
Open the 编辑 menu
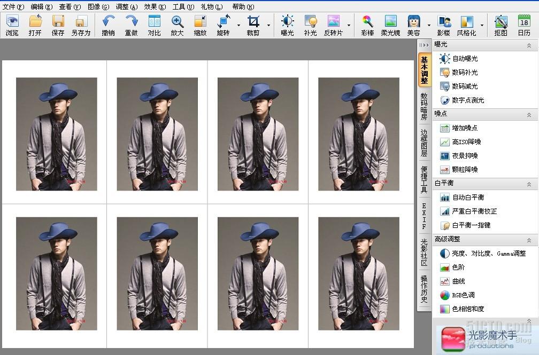[x=42, y=6]
